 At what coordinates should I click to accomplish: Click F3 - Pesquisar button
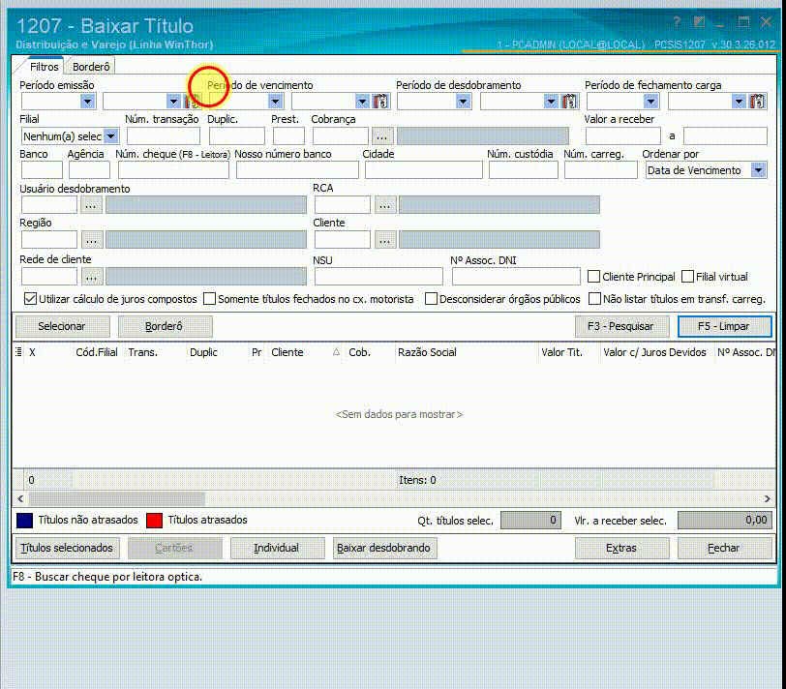tap(620, 327)
